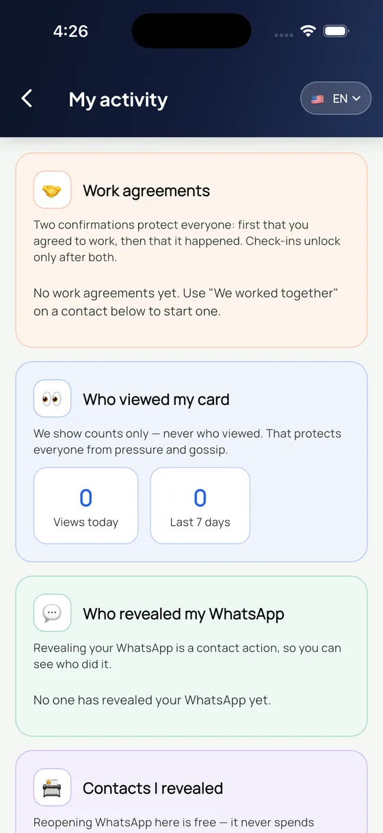Screen dimensions: 383x833
Task: Click the My activity page title
Action: pos(118,100)
